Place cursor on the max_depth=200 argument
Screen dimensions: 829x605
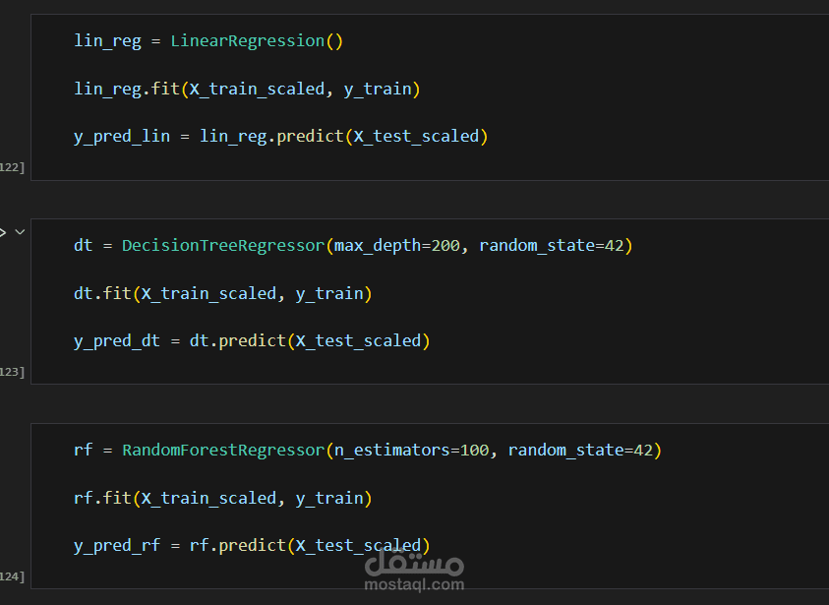click(396, 246)
